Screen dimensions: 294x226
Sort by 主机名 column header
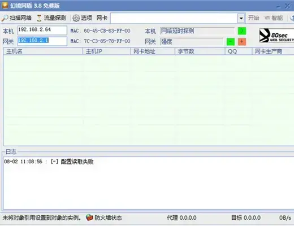pos(43,51)
